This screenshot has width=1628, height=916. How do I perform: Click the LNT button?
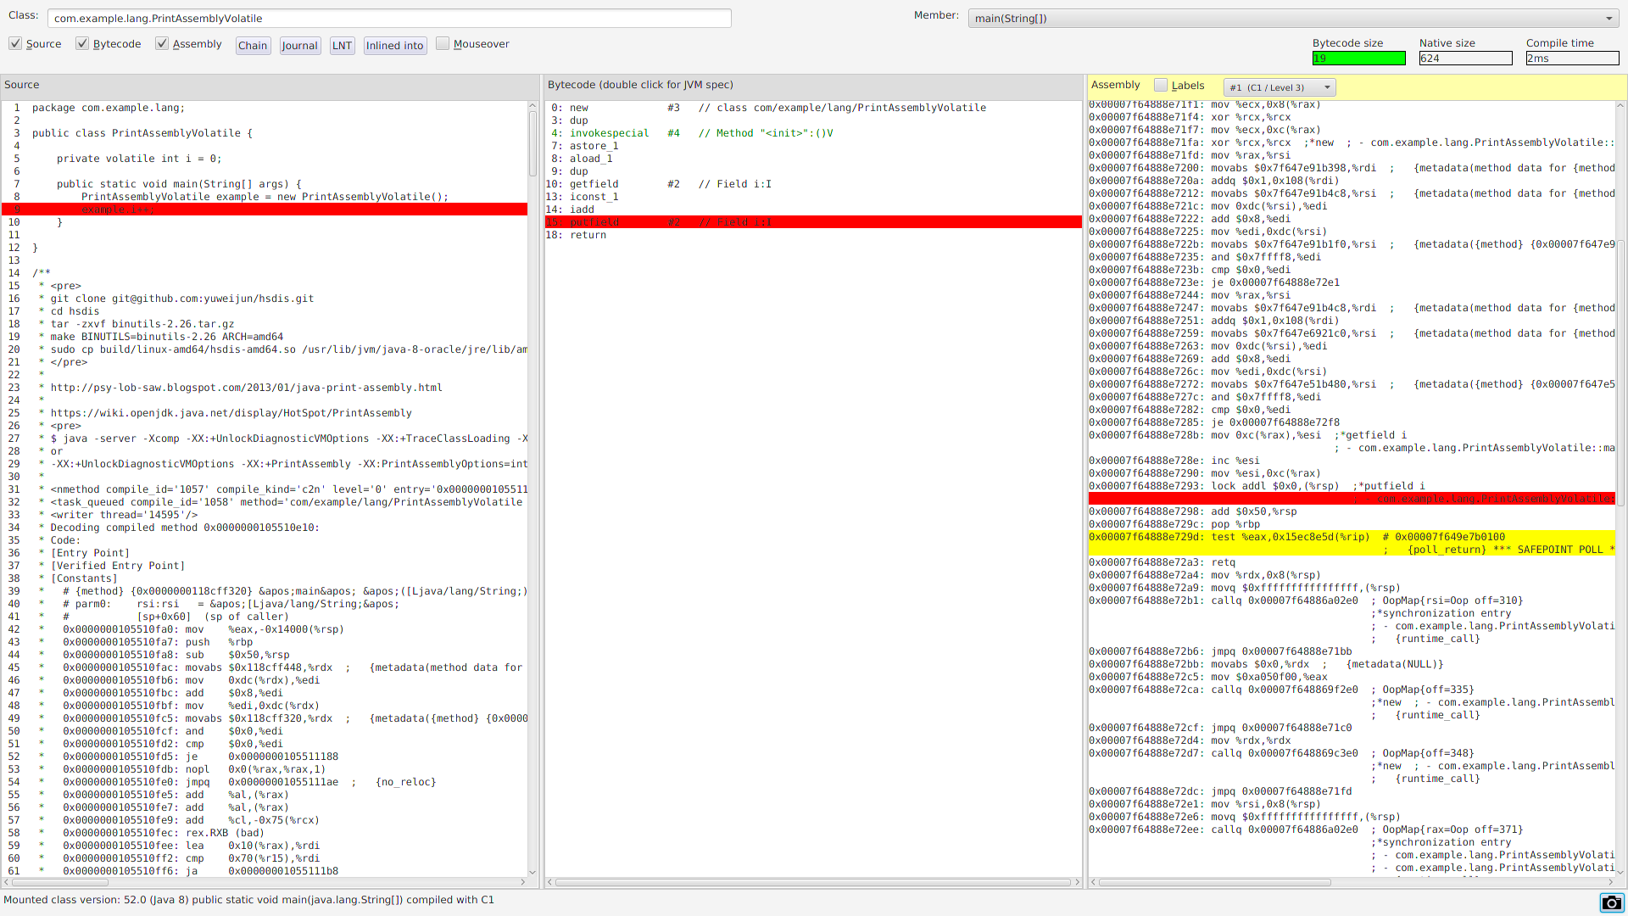[x=342, y=46]
